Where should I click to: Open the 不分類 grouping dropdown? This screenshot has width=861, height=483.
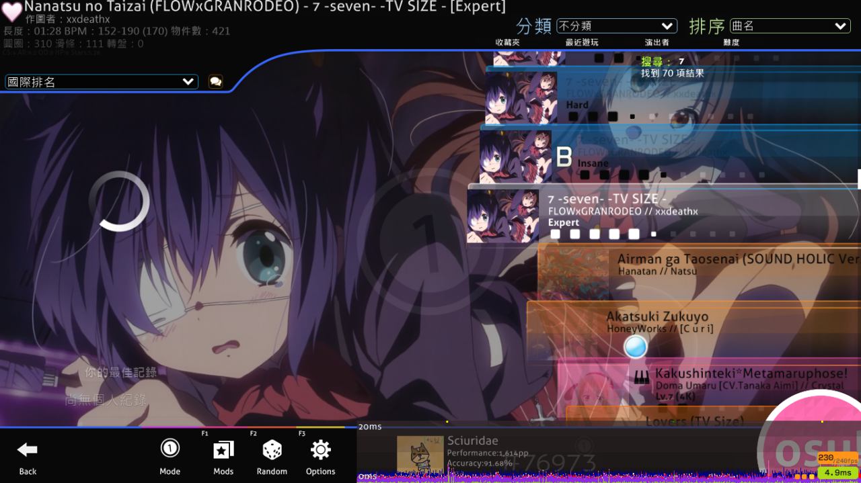(616, 26)
